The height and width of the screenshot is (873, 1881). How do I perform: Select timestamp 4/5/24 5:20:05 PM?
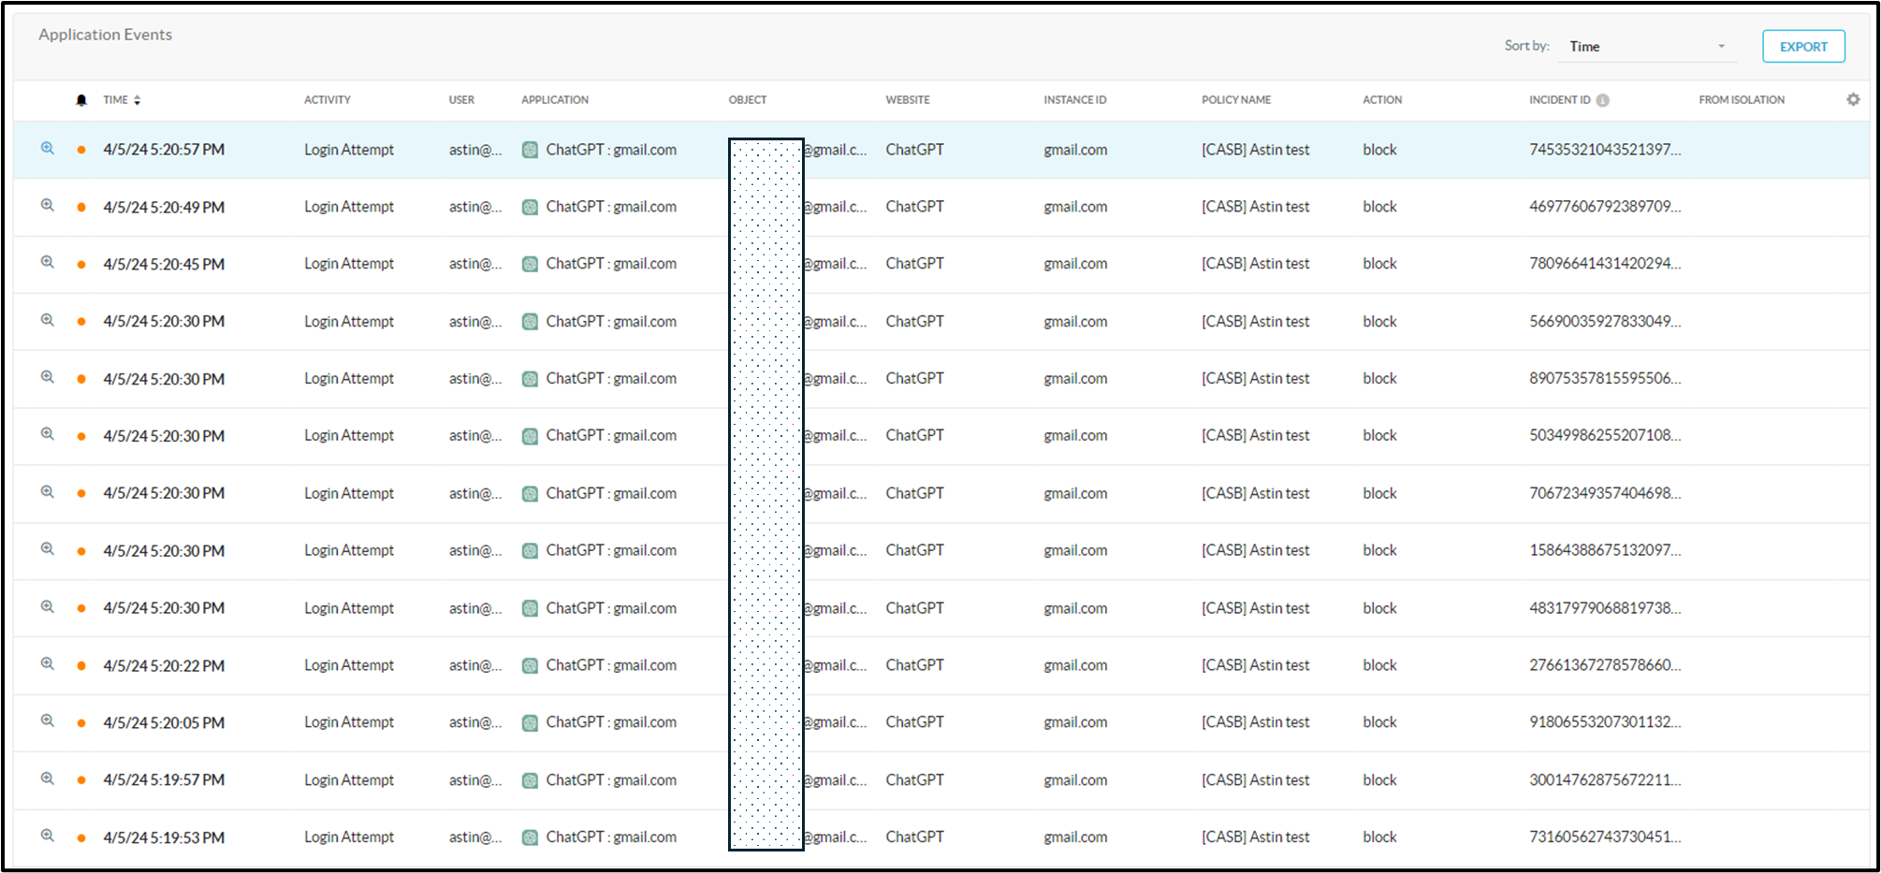pyautogui.click(x=164, y=722)
